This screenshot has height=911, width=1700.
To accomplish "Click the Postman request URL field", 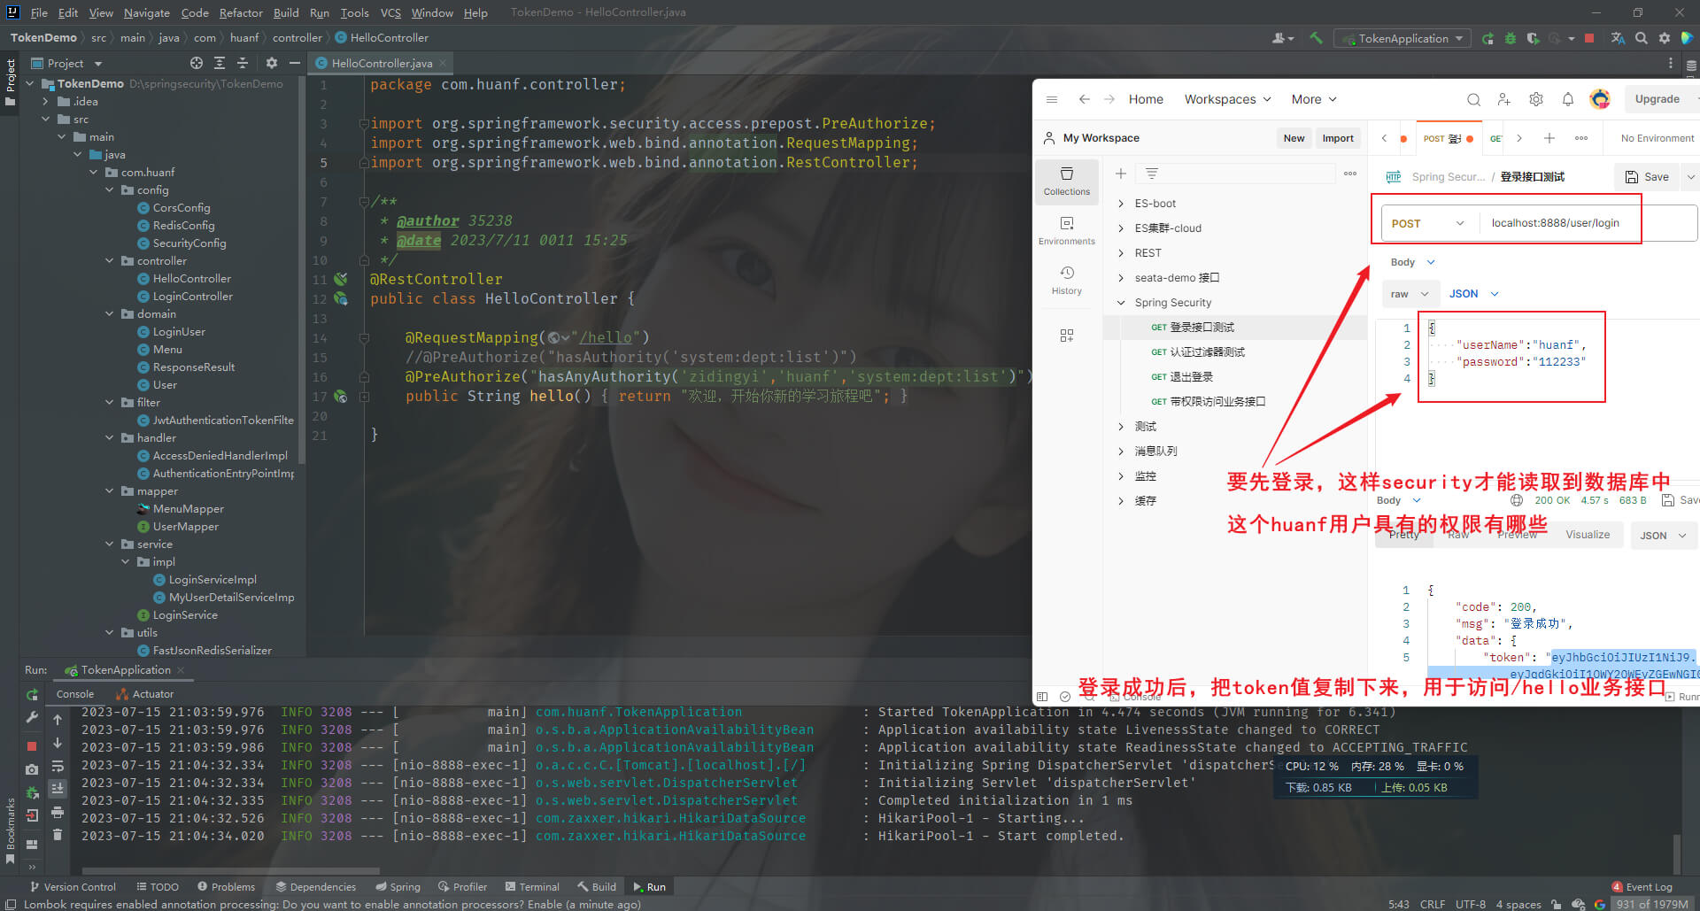I will [1590, 223].
